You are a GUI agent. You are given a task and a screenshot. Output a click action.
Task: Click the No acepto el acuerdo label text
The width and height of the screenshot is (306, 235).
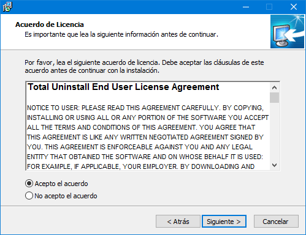(66, 196)
